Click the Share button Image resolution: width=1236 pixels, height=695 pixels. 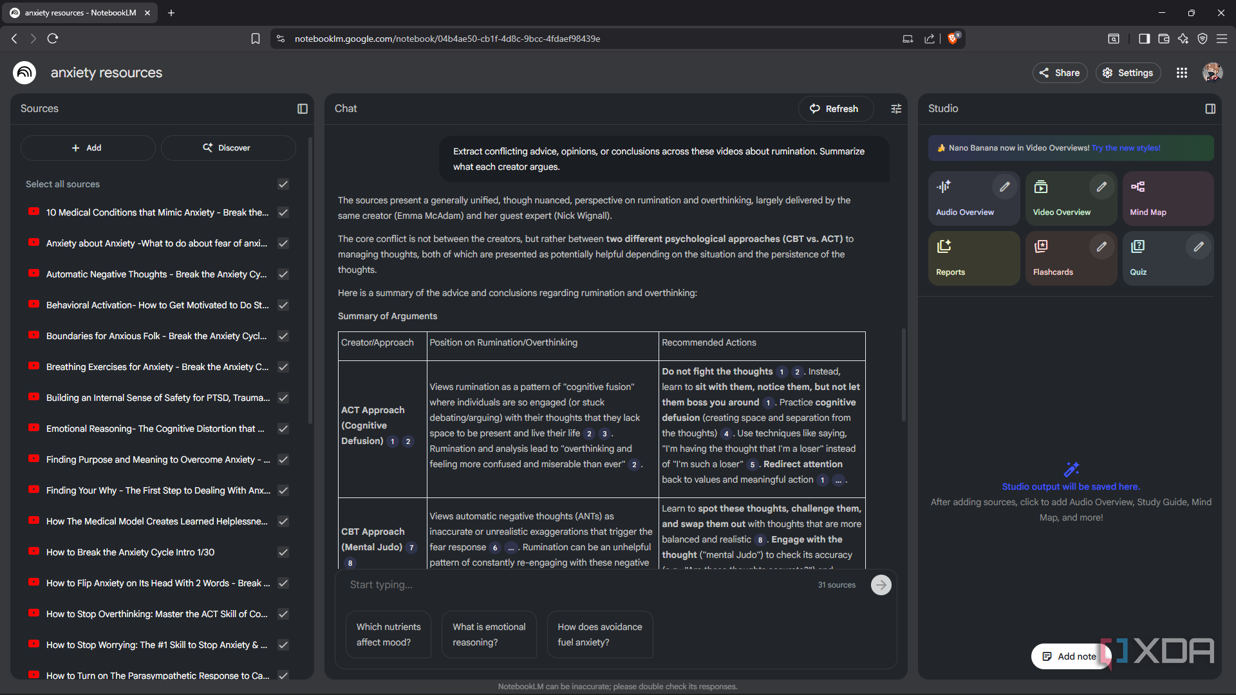tap(1060, 73)
